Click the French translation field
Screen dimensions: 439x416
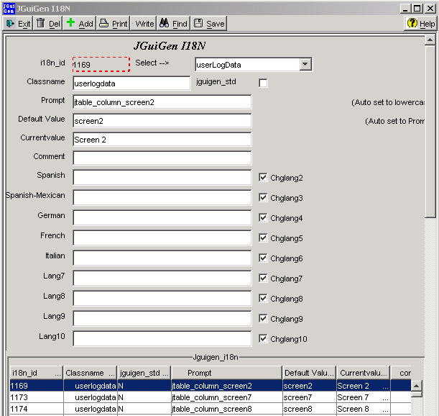pyautogui.click(x=162, y=238)
